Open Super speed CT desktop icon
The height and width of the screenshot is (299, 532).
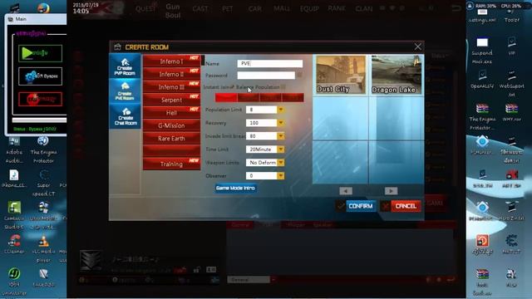click(x=43, y=183)
